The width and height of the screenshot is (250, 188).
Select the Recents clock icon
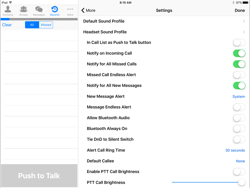[x=54, y=9]
